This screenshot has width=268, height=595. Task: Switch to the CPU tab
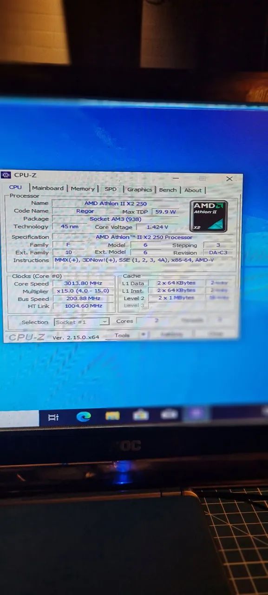15,187
